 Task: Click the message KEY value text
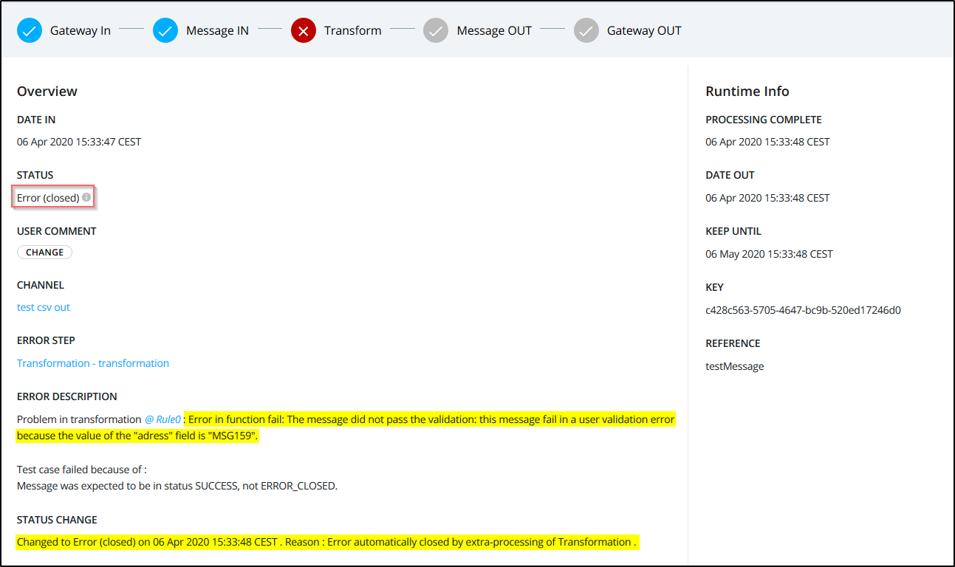tap(803, 310)
